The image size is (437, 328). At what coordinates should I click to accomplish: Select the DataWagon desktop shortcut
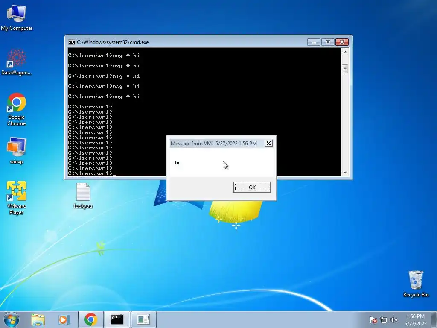(x=17, y=62)
